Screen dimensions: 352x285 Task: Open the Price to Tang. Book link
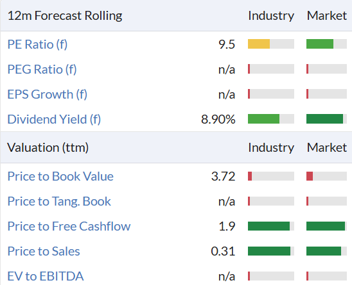tap(59, 201)
